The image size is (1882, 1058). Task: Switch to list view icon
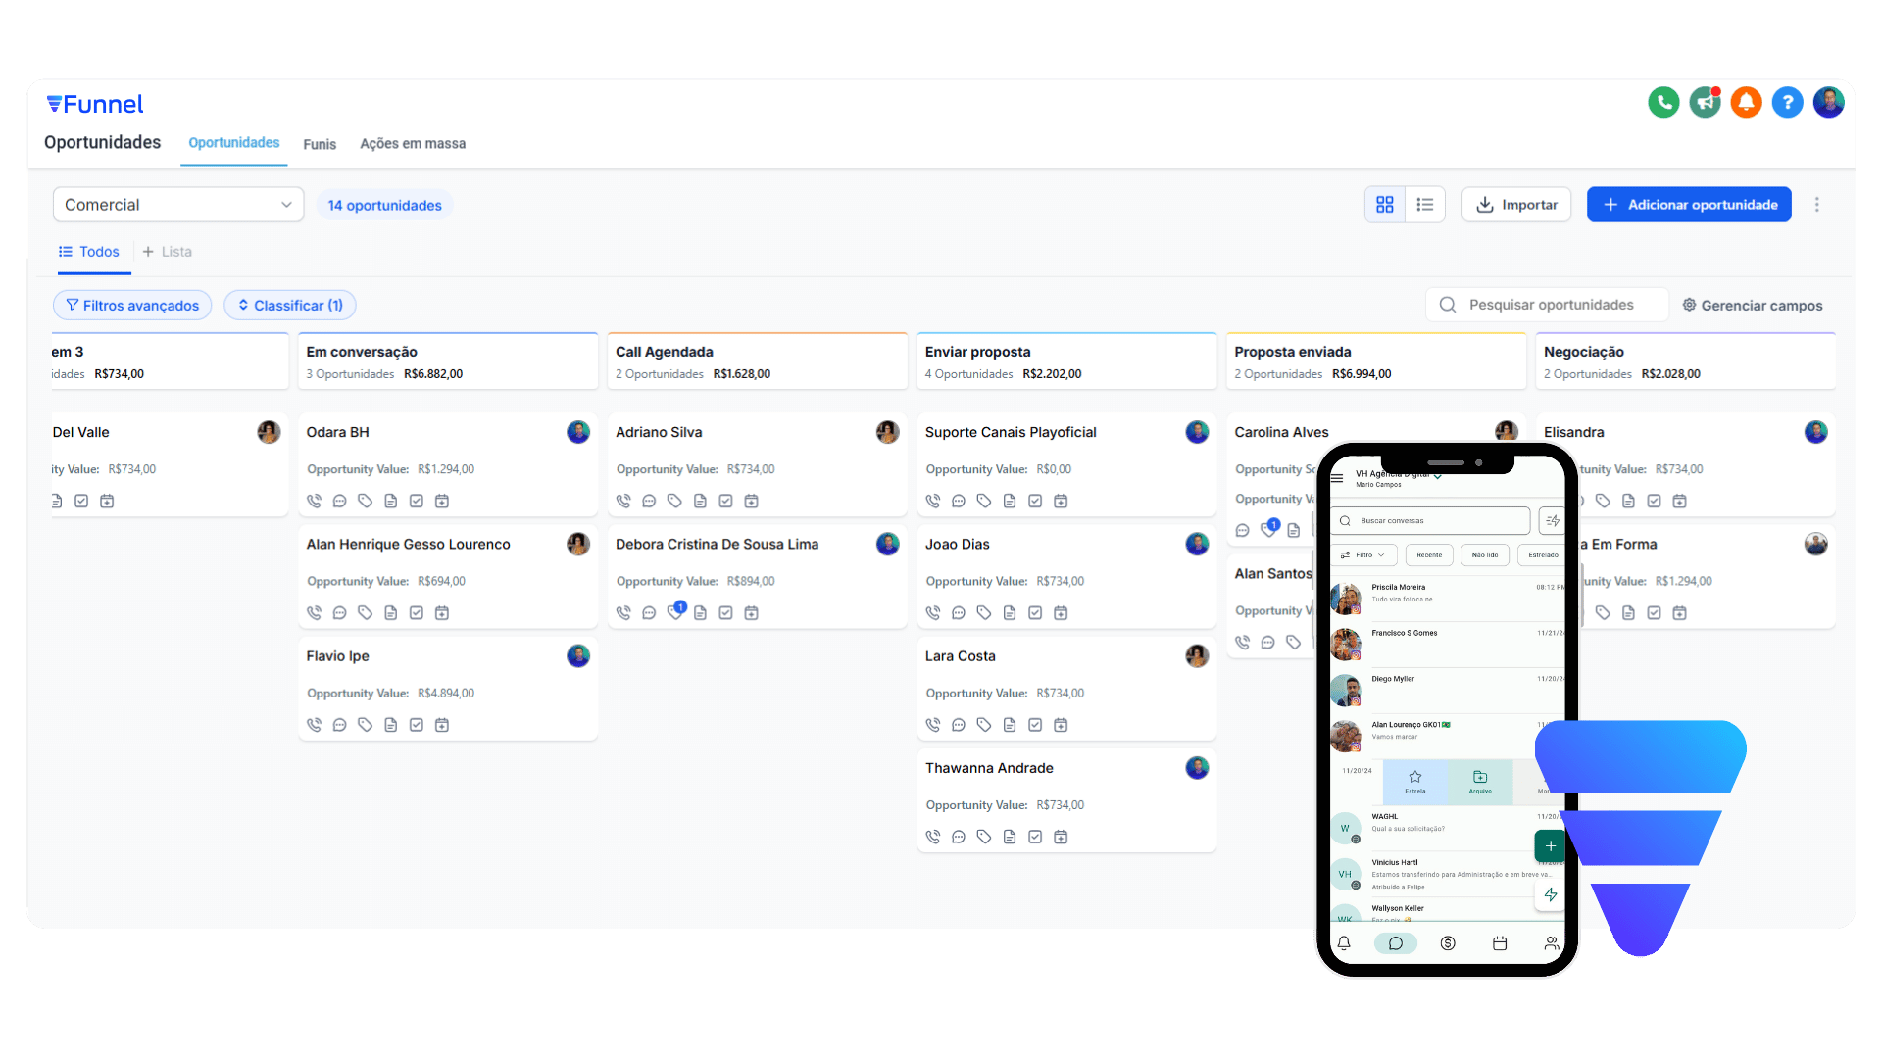(1425, 205)
